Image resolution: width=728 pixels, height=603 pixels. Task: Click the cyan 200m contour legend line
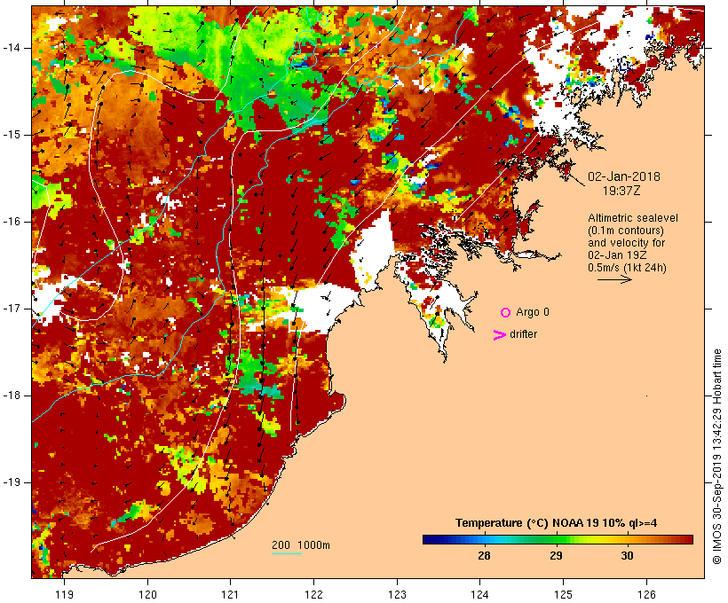[x=287, y=553]
